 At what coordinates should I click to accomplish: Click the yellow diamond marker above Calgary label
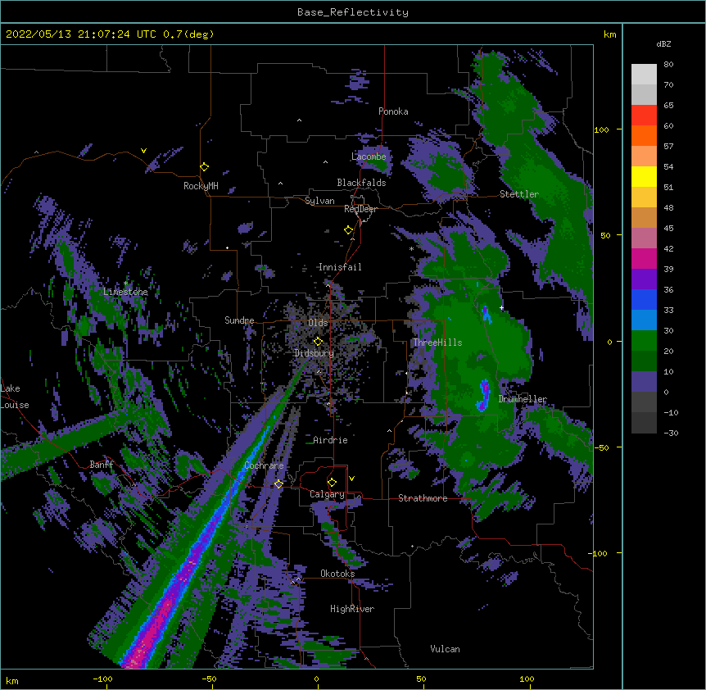[332, 483]
